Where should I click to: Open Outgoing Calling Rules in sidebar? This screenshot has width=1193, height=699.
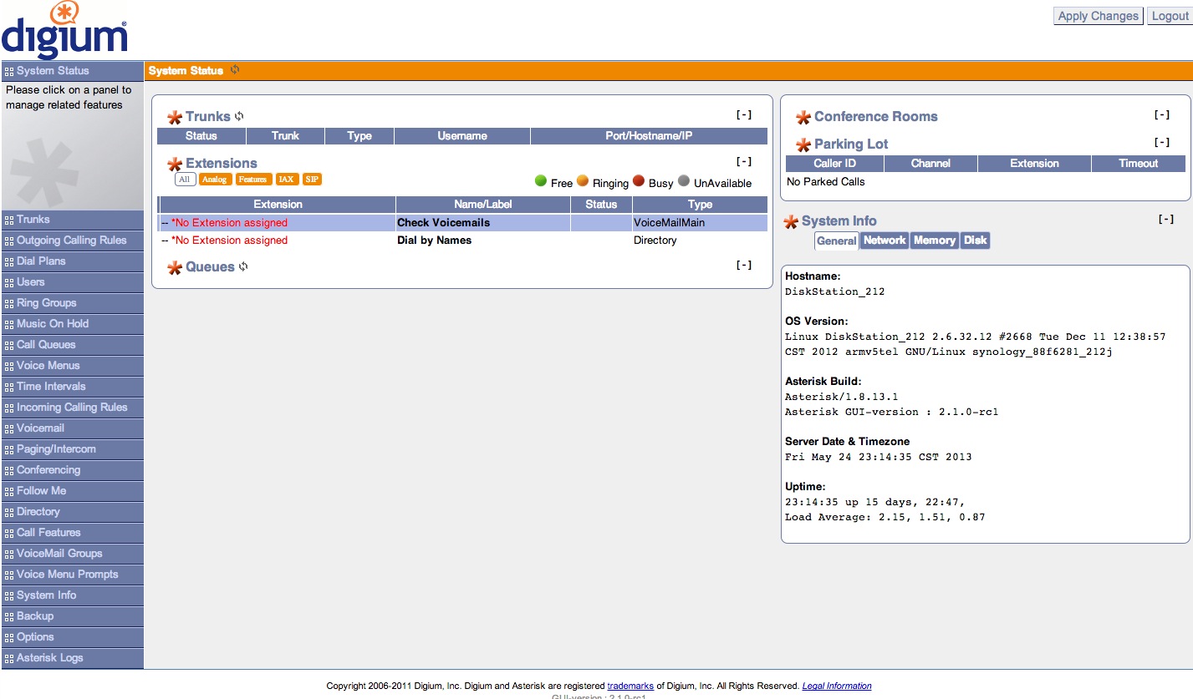(73, 241)
